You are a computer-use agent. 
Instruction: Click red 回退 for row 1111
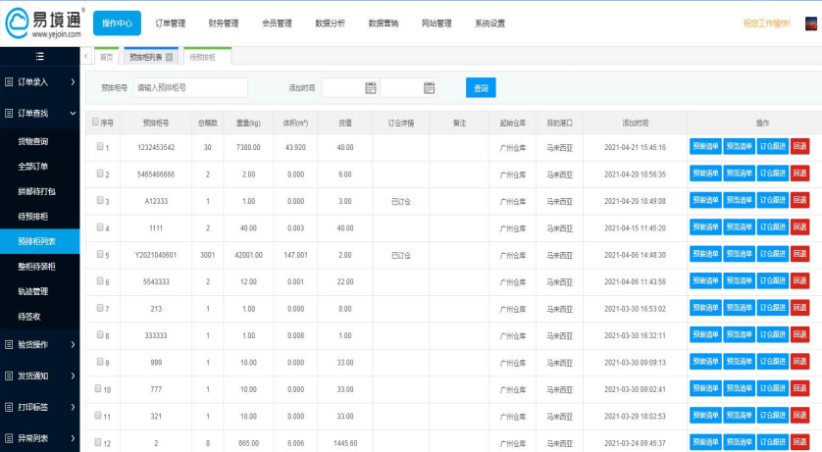(x=800, y=226)
